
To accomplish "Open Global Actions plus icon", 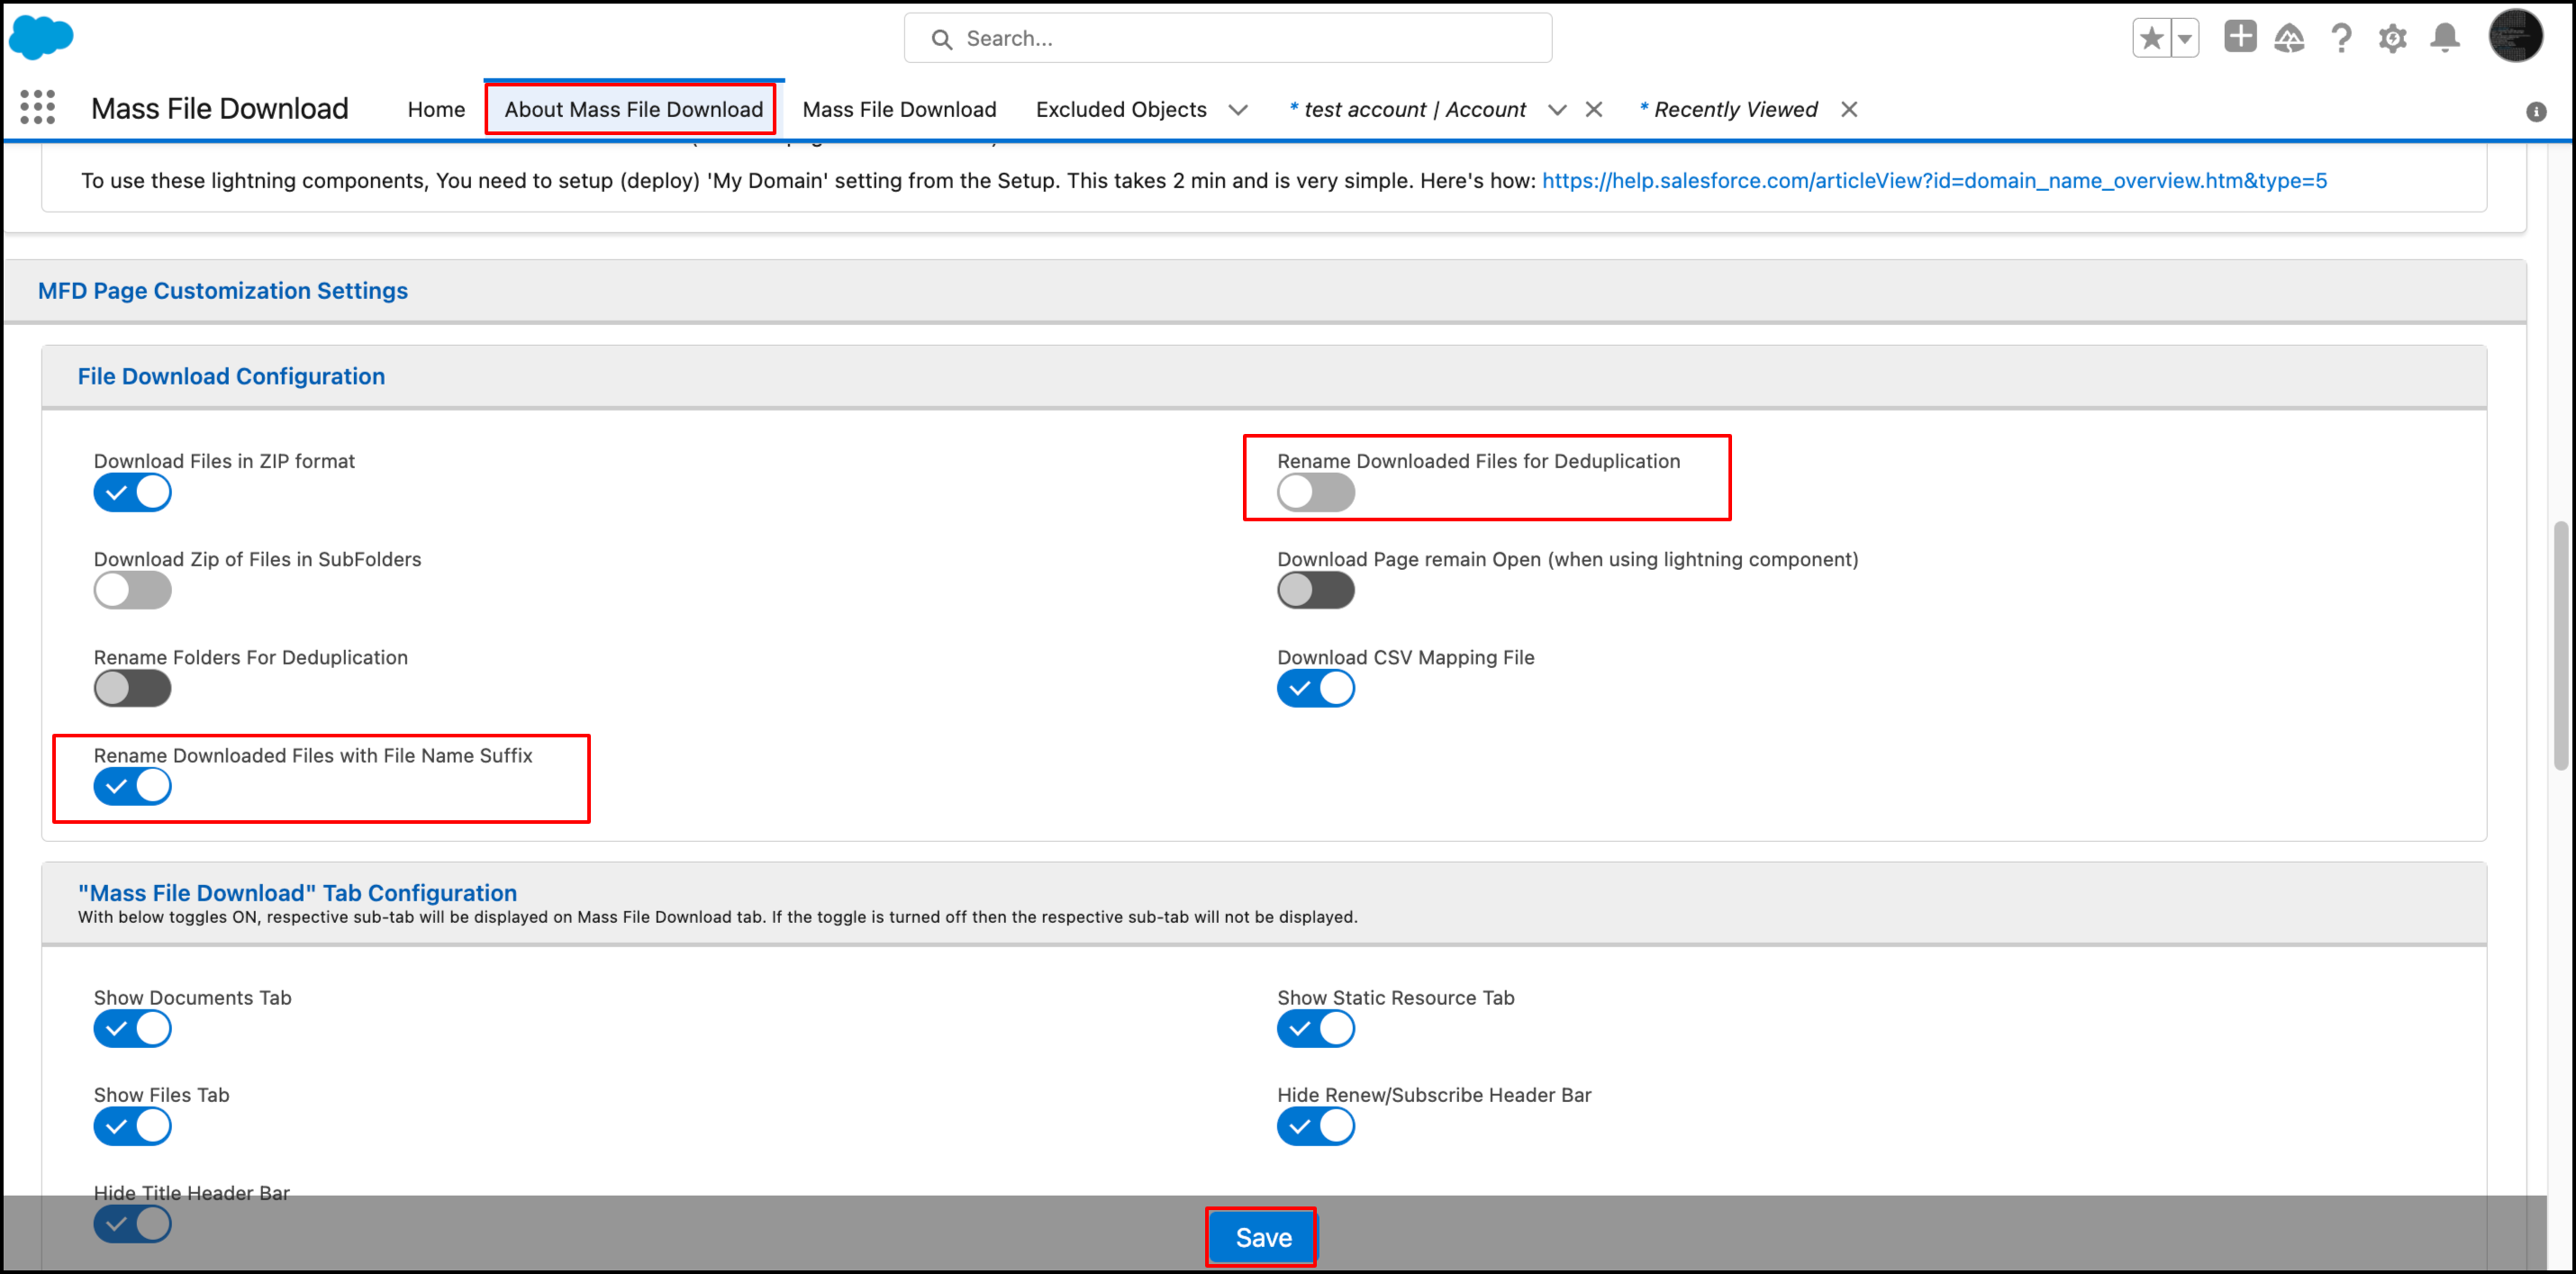I will tap(2239, 38).
